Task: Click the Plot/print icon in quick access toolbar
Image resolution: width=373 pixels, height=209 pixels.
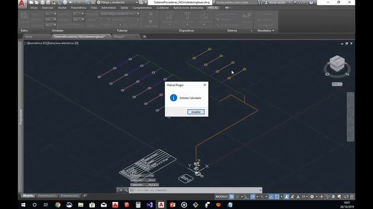Action: [x=65, y=2]
